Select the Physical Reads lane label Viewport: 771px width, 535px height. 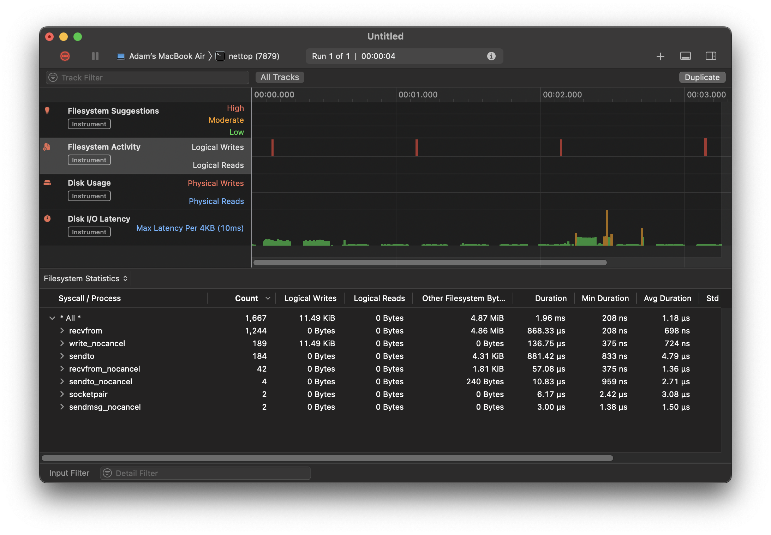click(216, 201)
